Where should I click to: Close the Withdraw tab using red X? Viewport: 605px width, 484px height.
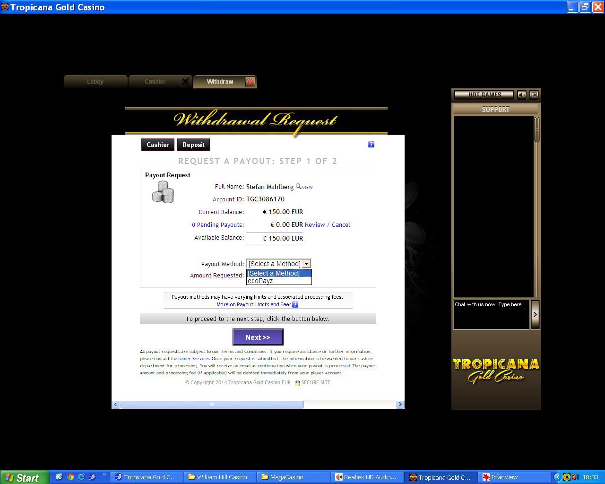[x=250, y=81]
